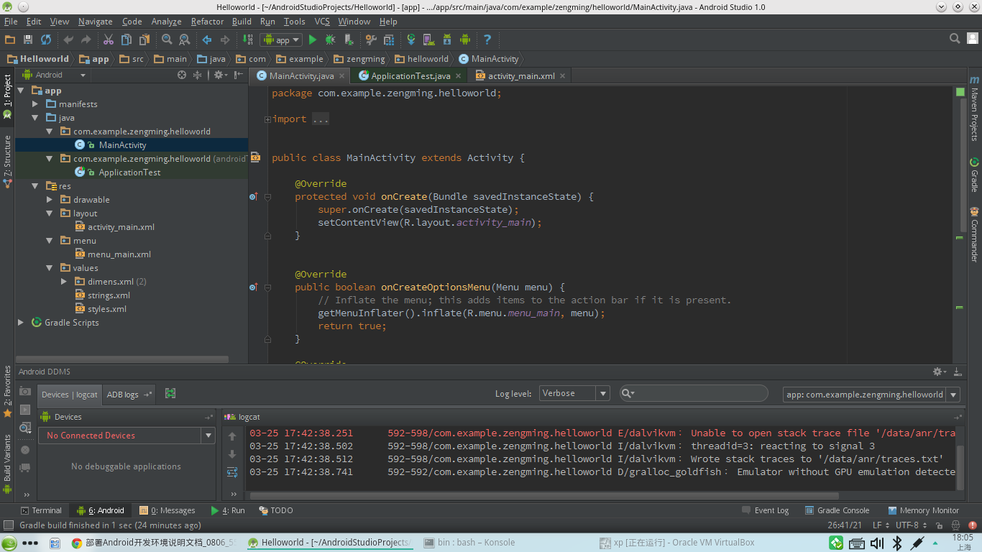Open the Memory Monitor button
The image size is (982, 552).
pos(924,510)
